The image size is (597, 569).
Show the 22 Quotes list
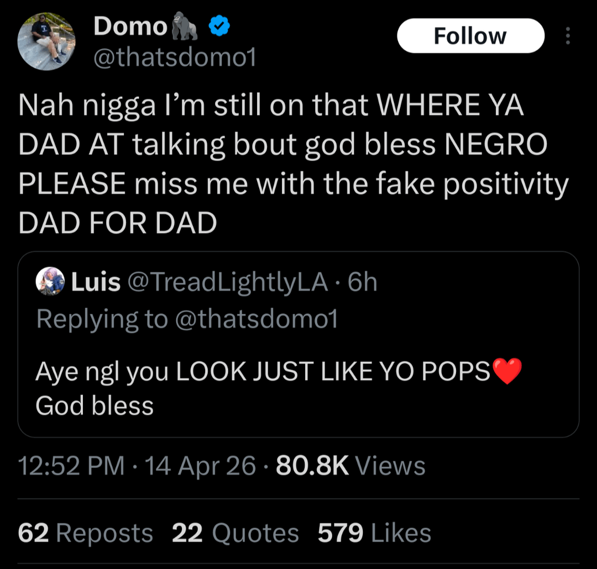coord(235,533)
